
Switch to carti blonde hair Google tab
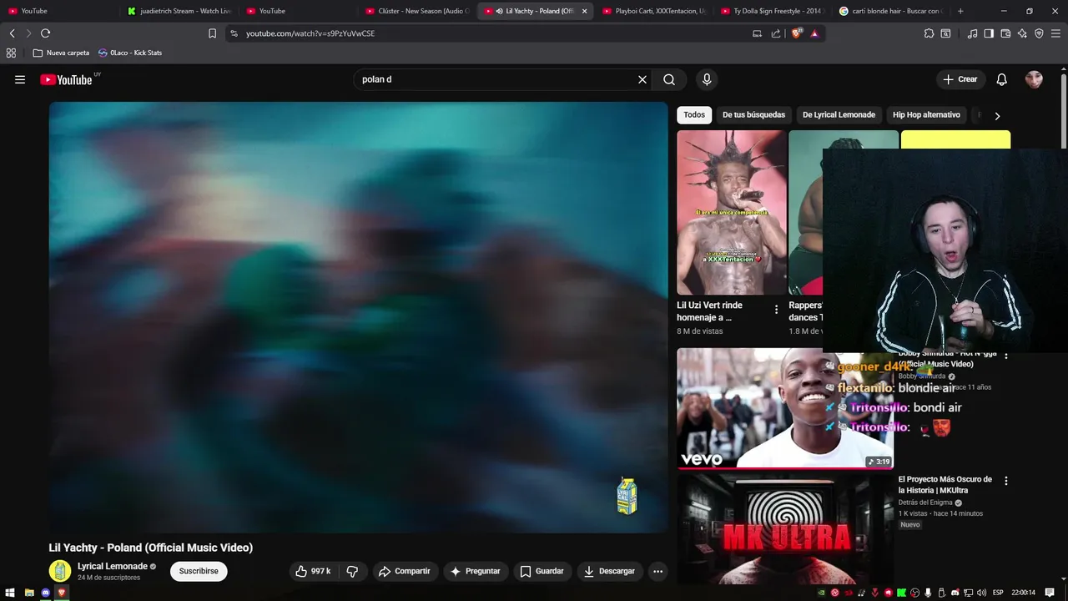[891, 11]
